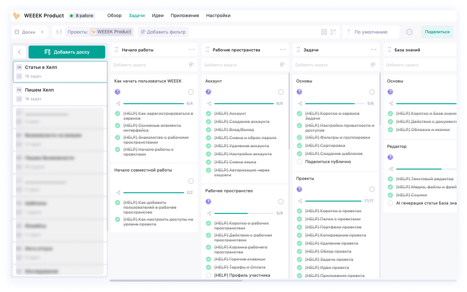Screen dimensions: 467x292
Task: Click the 17/17 progress bar on Проекты card
Action: coord(333,201)
